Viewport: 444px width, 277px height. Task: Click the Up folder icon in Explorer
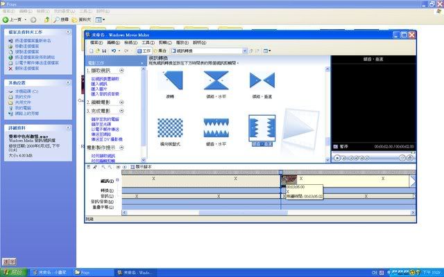point(46,19)
